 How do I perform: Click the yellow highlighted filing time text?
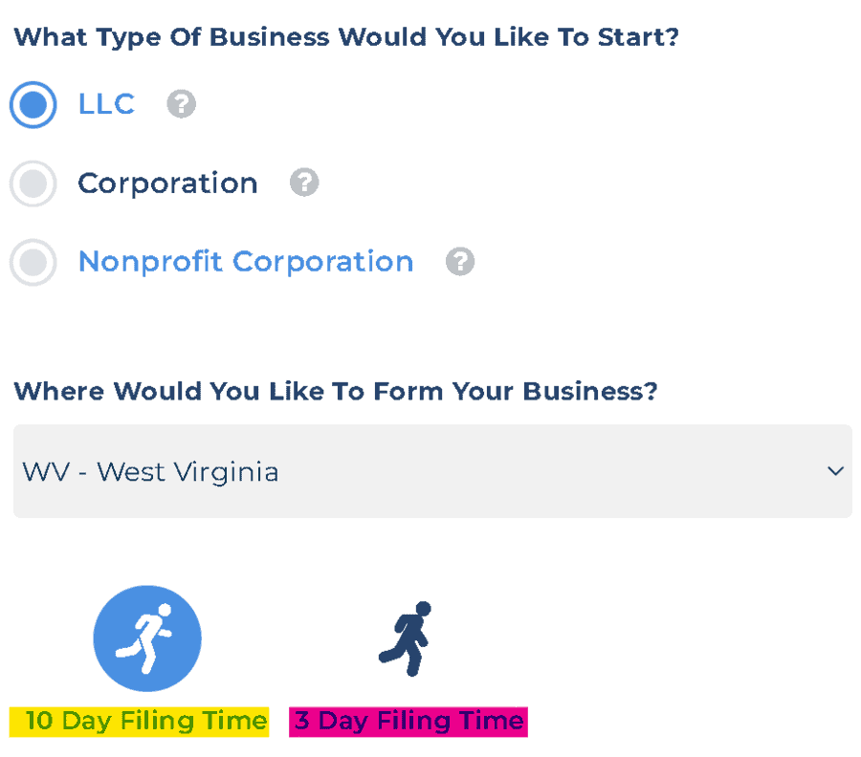coord(140,722)
